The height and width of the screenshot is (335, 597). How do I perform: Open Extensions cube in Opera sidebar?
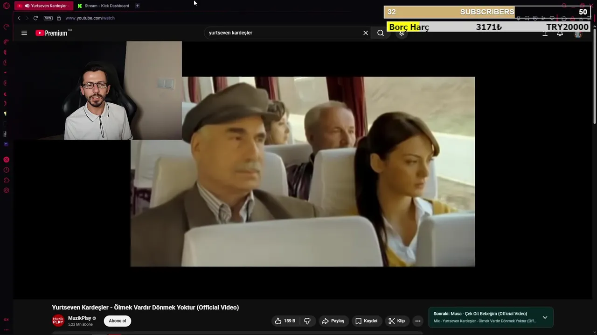pyautogui.click(x=6, y=180)
